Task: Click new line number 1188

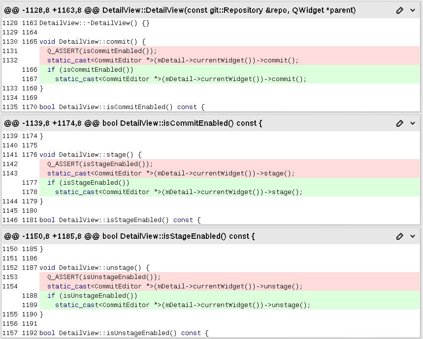Action: coord(30,296)
